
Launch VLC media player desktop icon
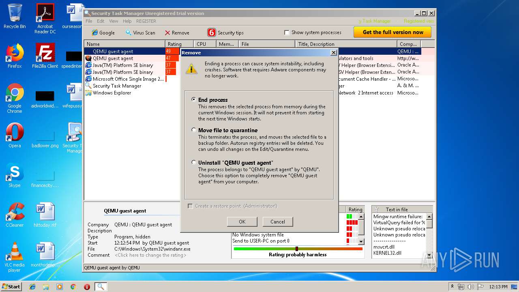tap(15, 257)
